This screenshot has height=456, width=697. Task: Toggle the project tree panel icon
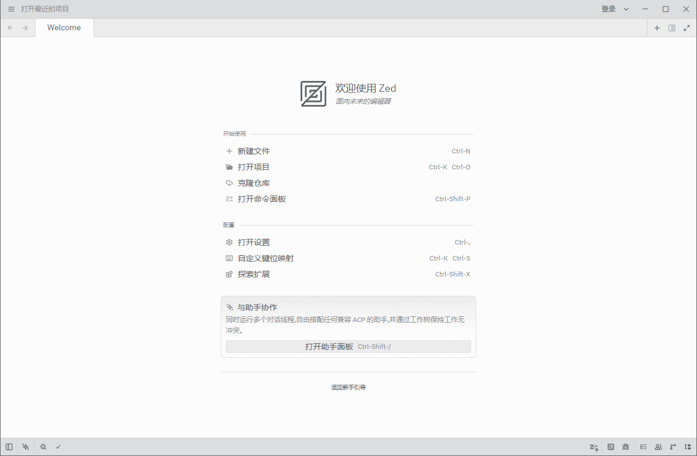point(688,447)
